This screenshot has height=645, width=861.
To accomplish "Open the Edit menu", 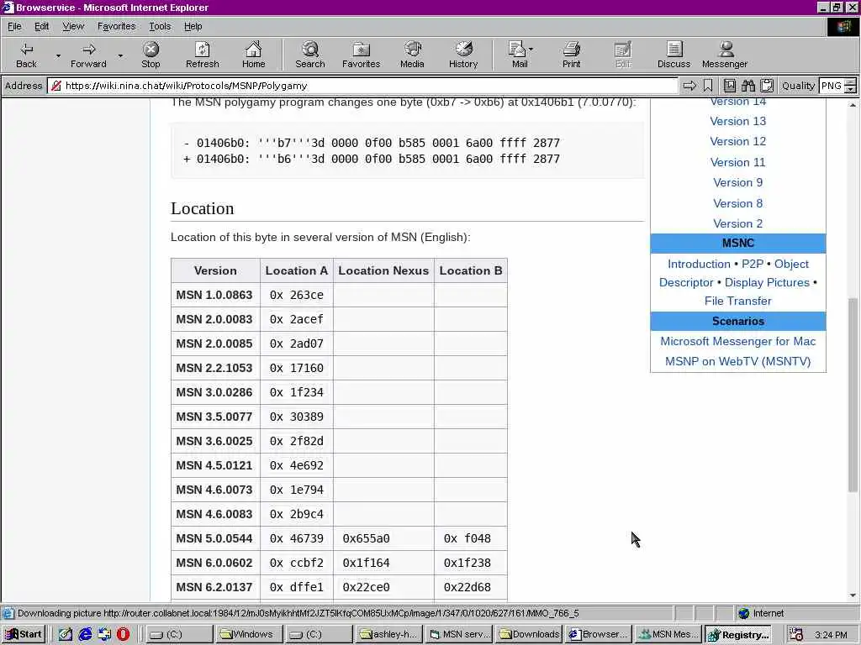I will click(x=41, y=26).
